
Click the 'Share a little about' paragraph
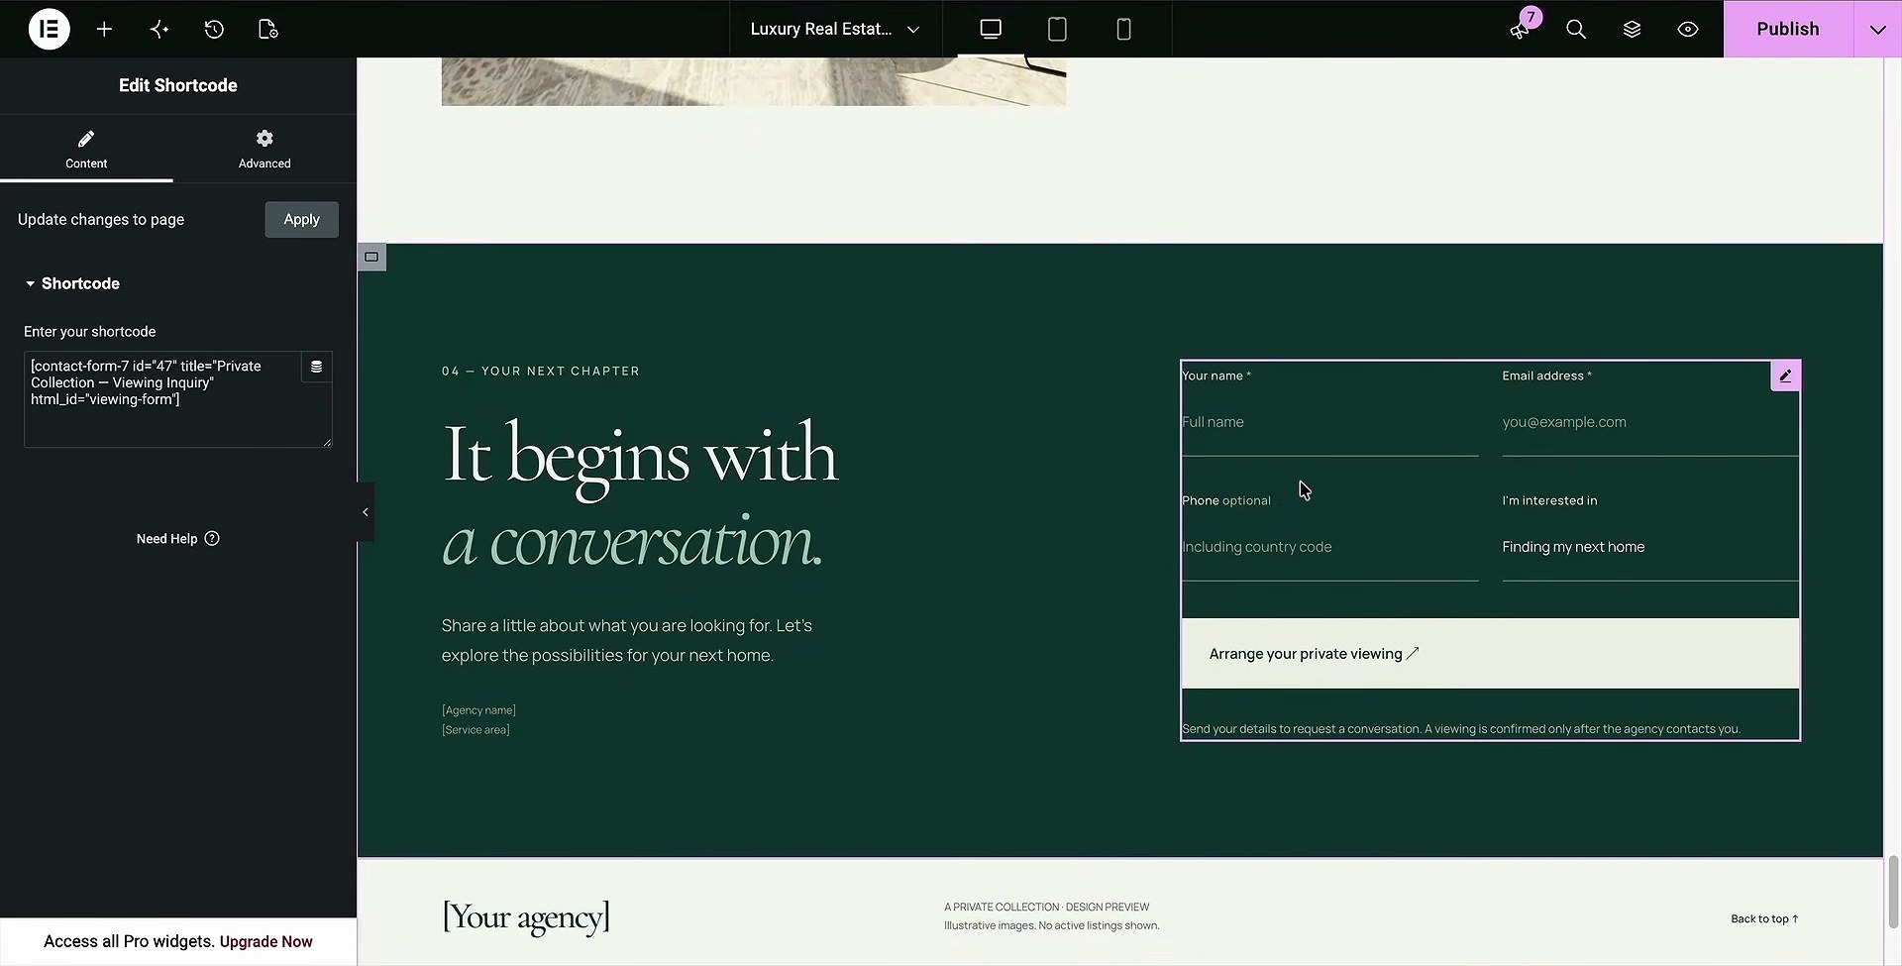point(627,640)
